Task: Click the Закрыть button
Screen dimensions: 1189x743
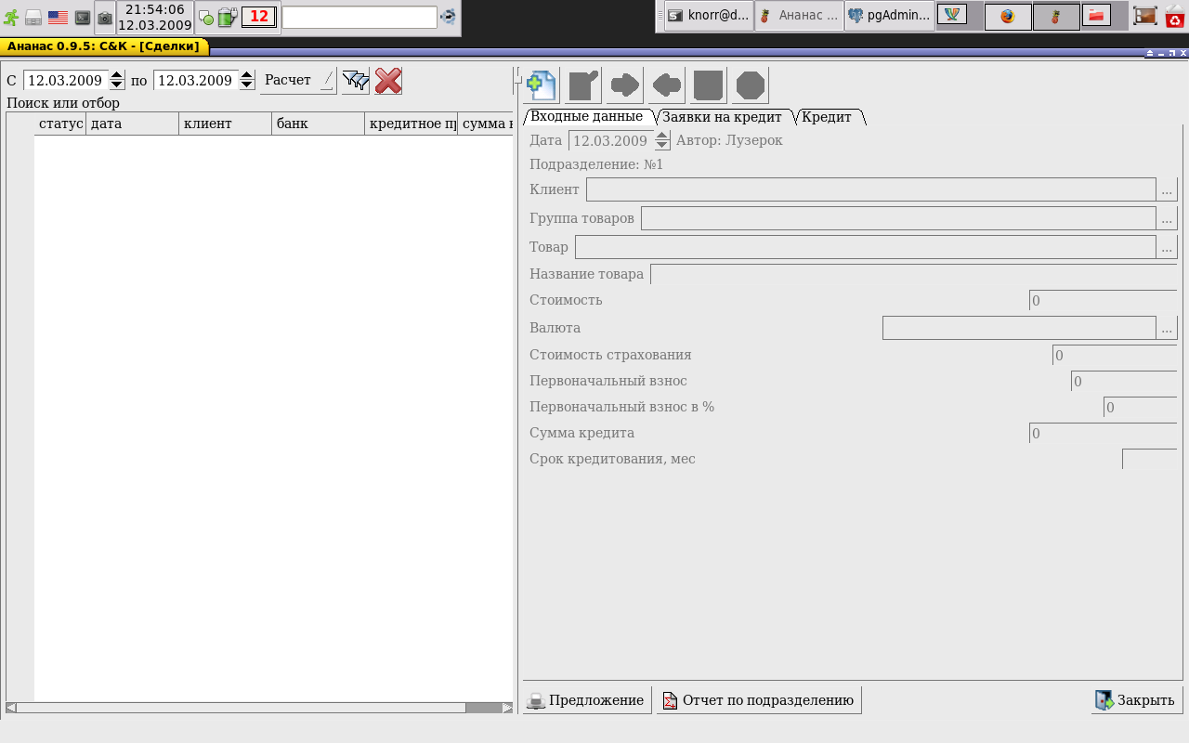Action: click(x=1136, y=700)
